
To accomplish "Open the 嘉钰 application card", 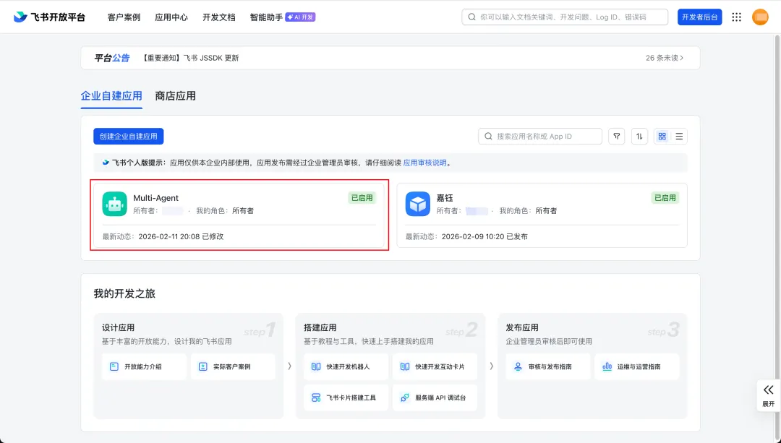I will [542, 215].
